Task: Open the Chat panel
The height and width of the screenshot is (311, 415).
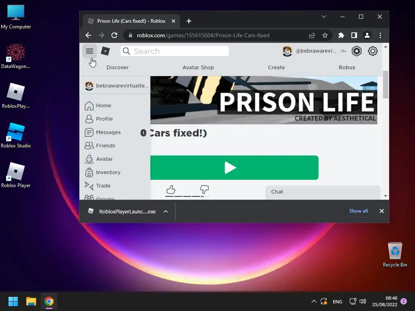Action: [323, 192]
